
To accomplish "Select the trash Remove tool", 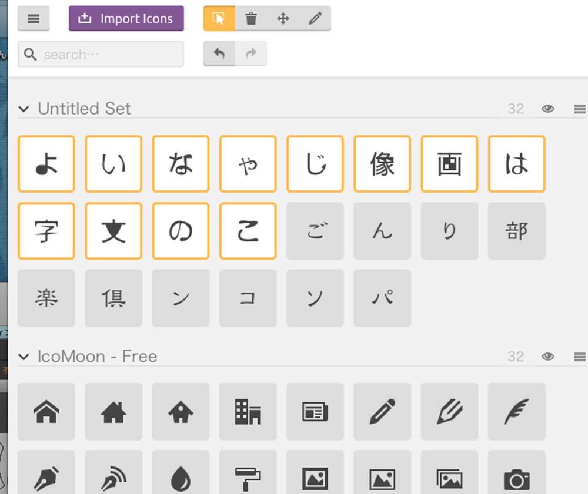I will tap(251, 19).
